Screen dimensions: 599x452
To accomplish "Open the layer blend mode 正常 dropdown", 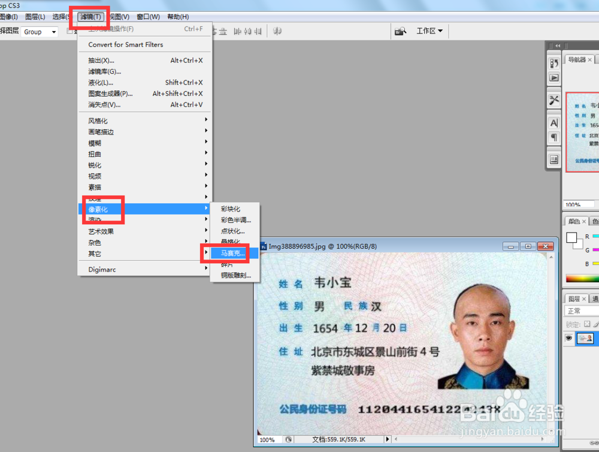I will pyautogui.click(x=582, y=311).
